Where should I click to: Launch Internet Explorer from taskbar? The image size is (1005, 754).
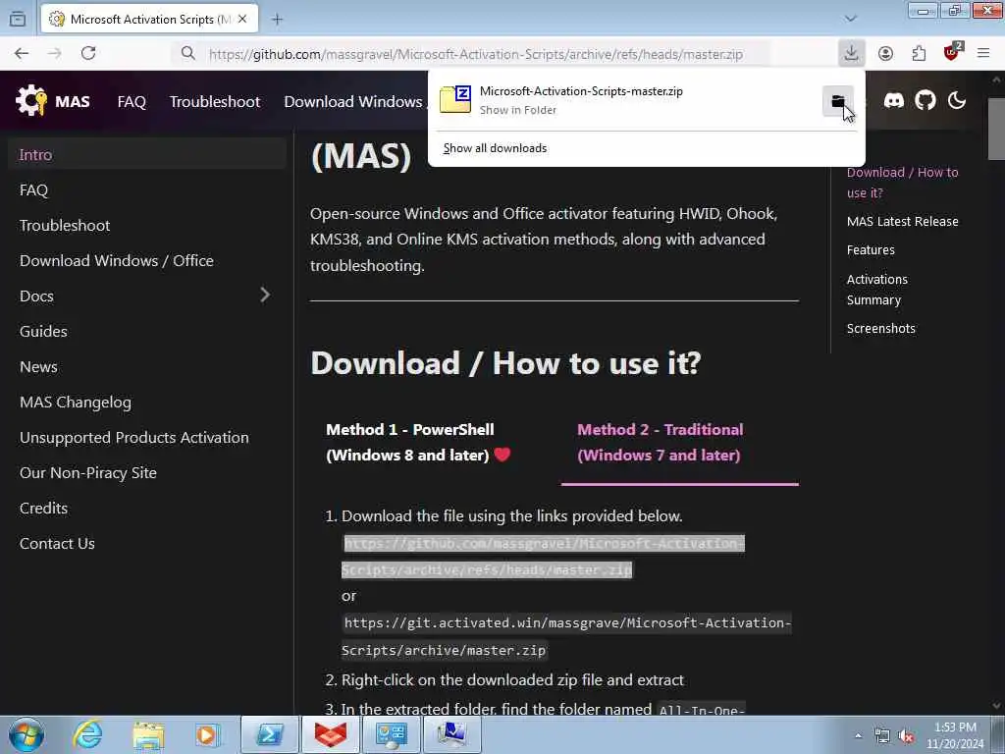[x=87, y=734]
